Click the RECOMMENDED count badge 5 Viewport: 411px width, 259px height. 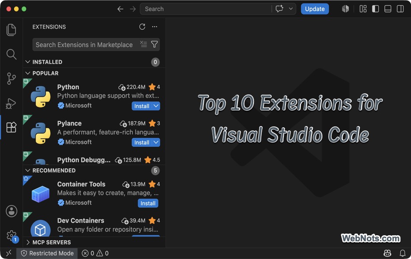[155, 171]
